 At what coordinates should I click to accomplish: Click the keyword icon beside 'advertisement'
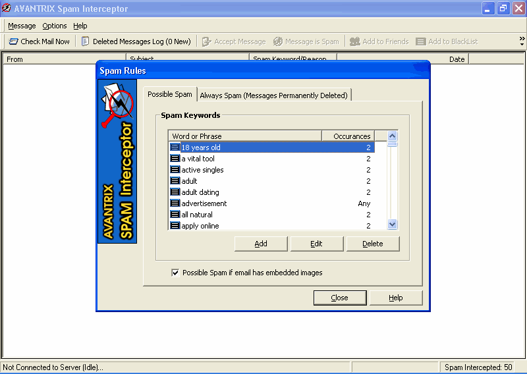175,203
